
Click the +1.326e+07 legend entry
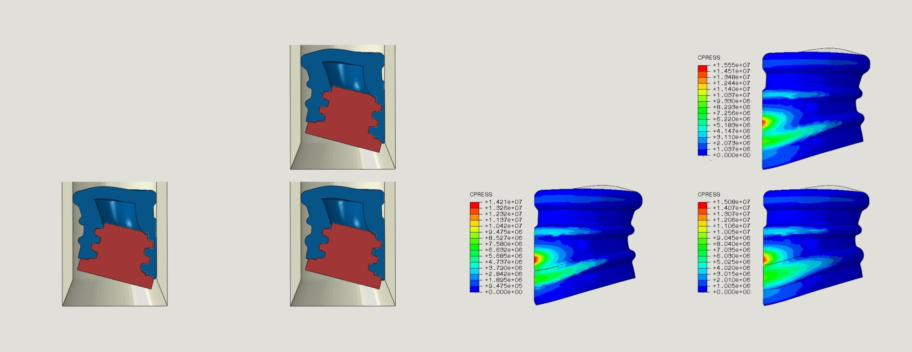503,208
